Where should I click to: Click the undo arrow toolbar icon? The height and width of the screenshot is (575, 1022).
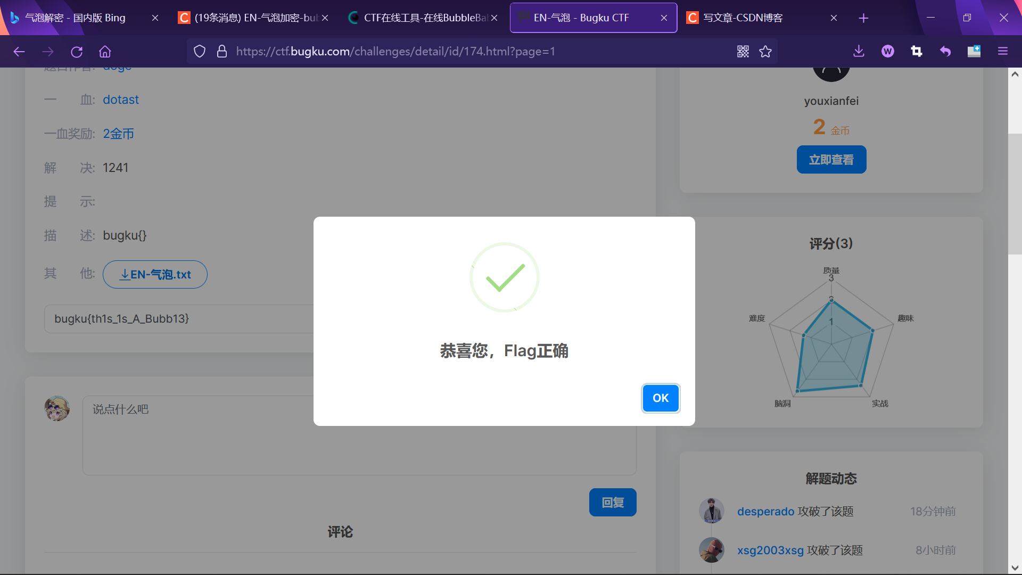pos(945,52)
